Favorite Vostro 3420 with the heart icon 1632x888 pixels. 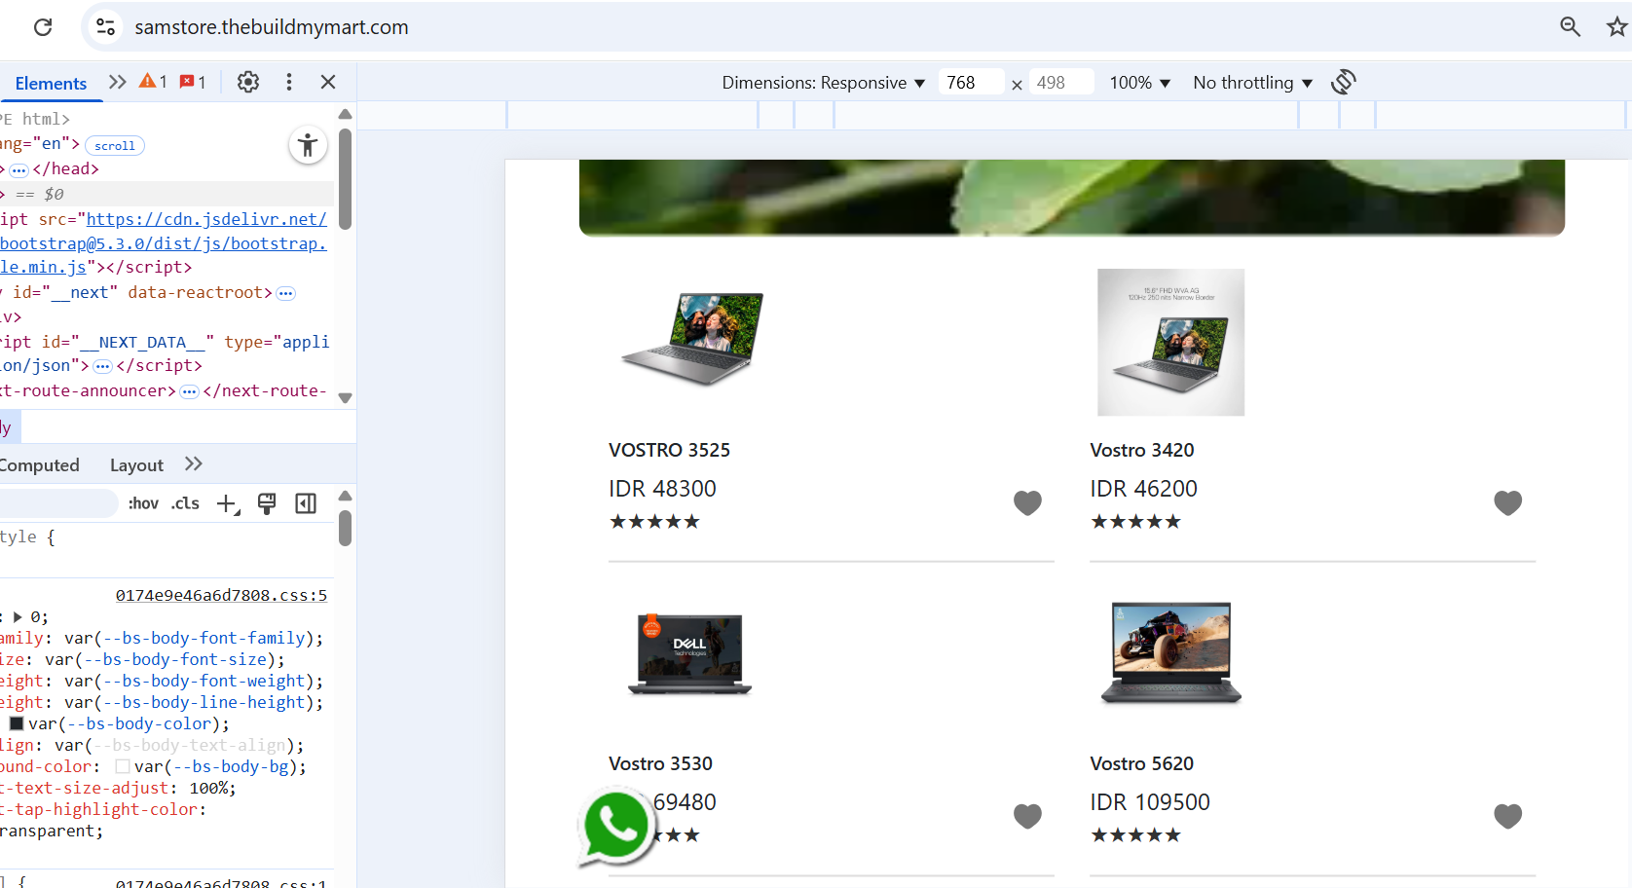[1507, 502]
